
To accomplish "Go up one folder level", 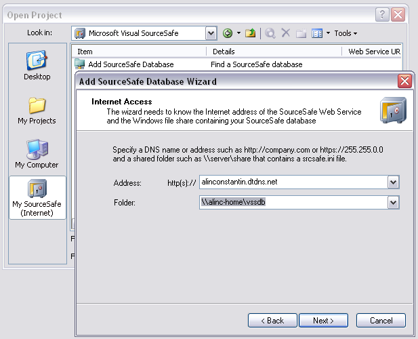I will (x=250, y=33).
